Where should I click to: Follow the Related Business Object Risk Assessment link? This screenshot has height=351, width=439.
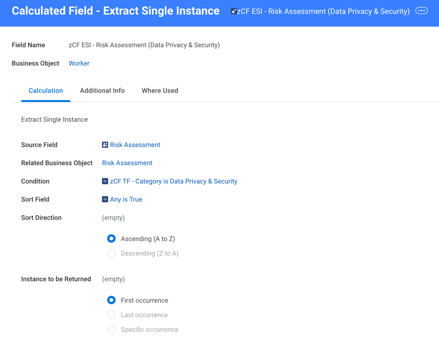click(127, 163)
